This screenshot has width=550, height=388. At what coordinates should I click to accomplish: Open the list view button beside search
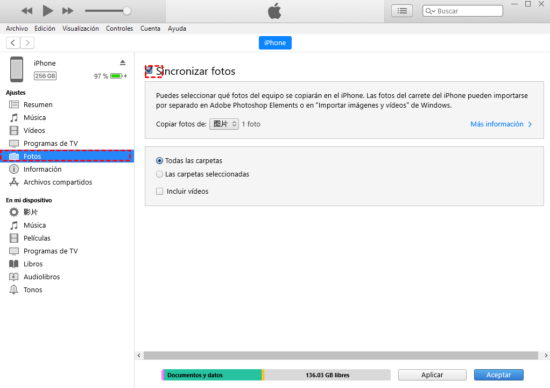click(401, 11)
